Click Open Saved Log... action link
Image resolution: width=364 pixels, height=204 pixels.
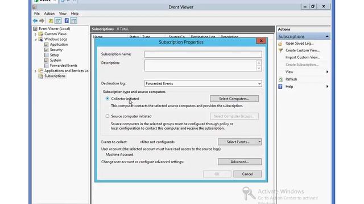tap(300, 44)
